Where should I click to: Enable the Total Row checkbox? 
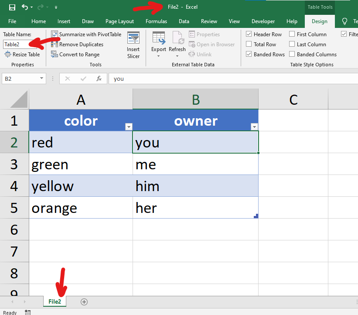point(249,44)
